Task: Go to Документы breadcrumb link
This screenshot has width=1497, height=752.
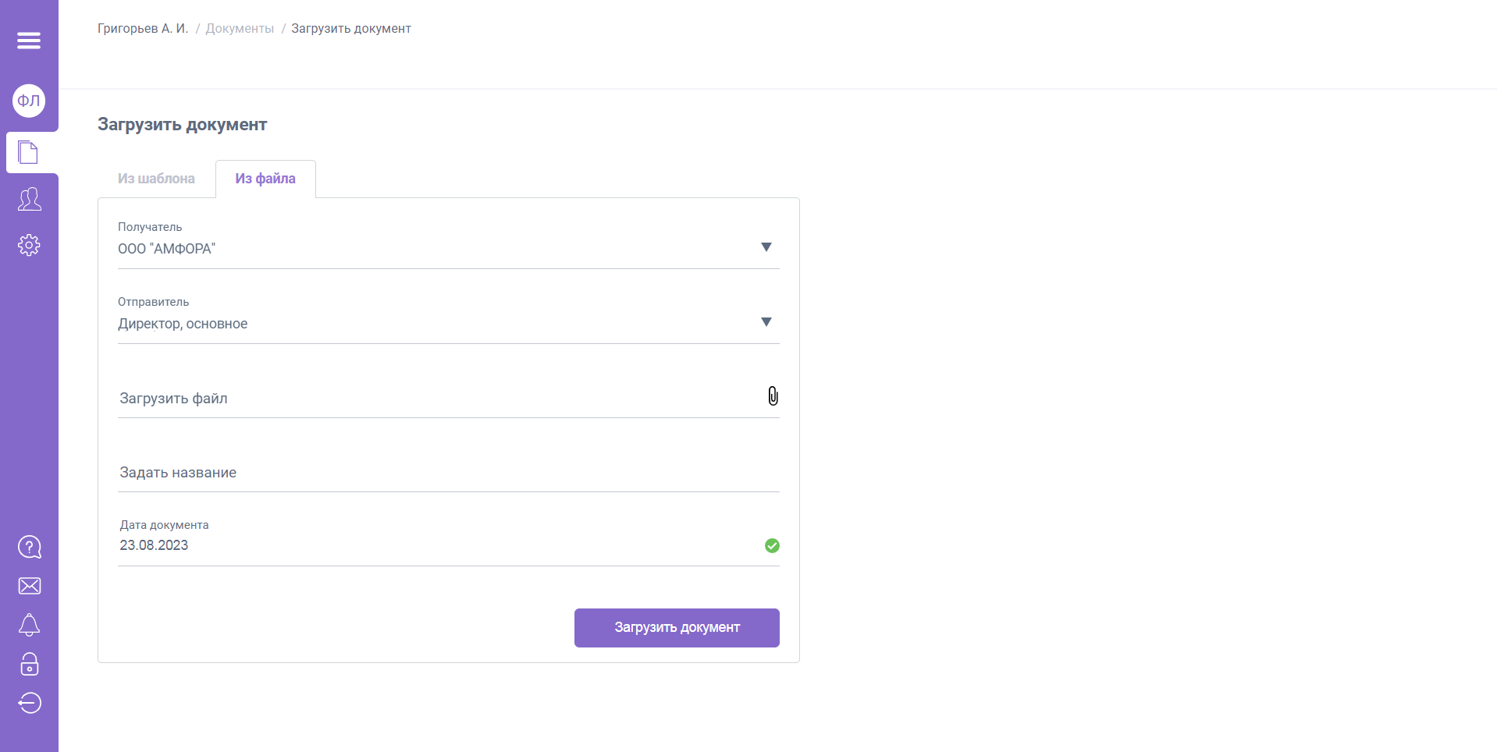Action: tap(240, 29)
